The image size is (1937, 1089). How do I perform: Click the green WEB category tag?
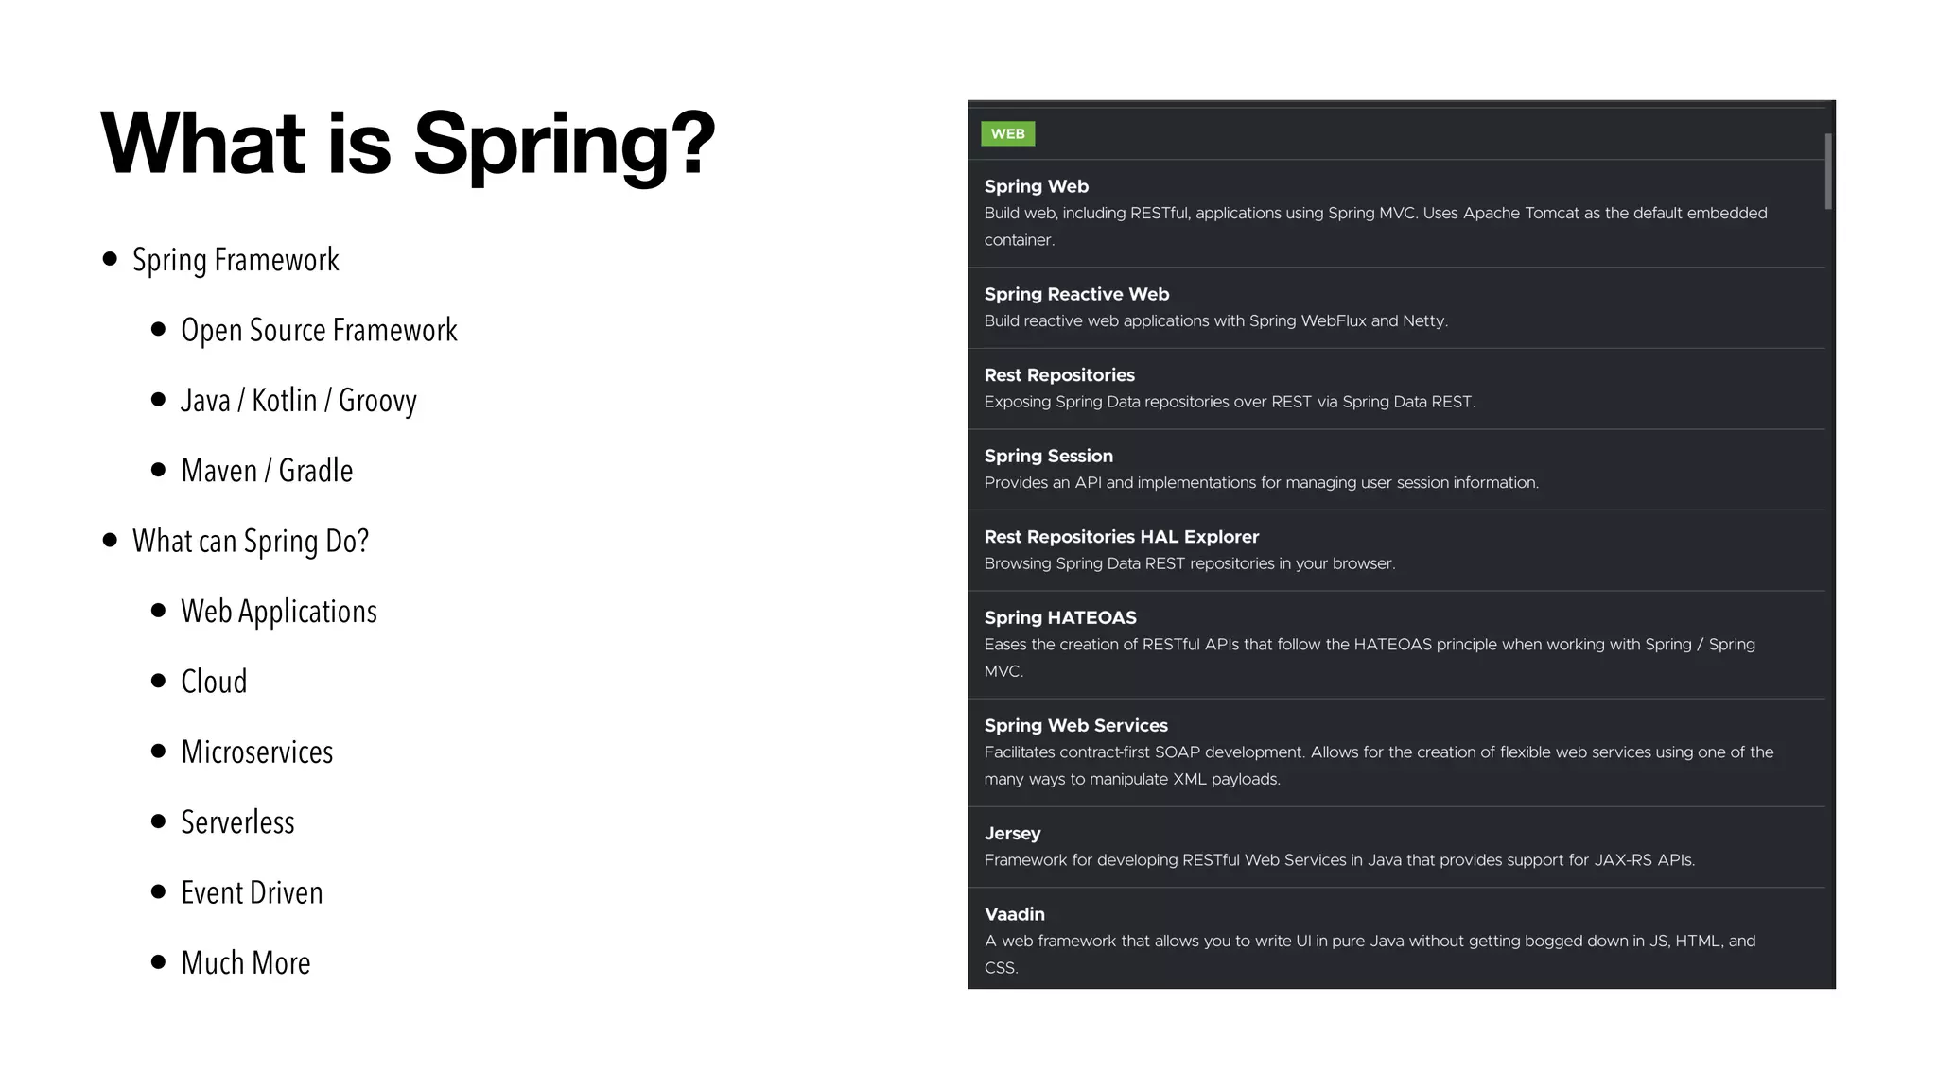pyautogui.click(x=1007, y=133)
